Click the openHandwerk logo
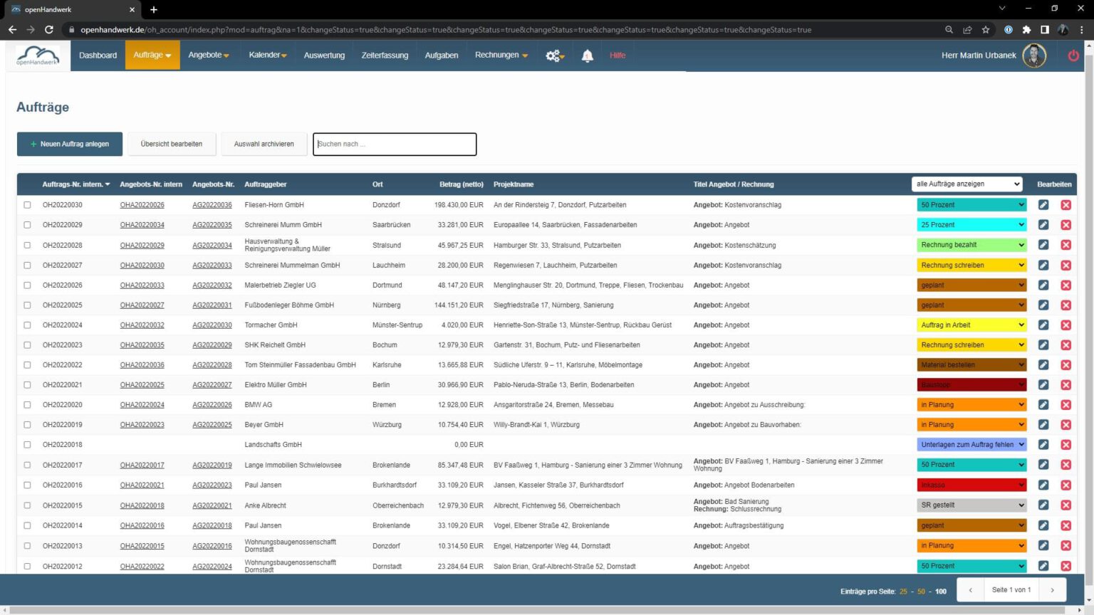Viewport: 1094px width, 615px height. coord(38,56)
